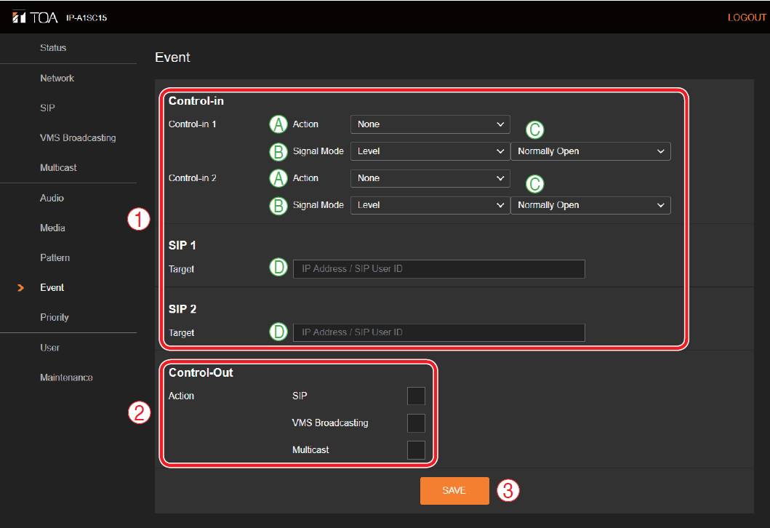
Task: Open the Network settings page
Action: click(x=57, y=78)
